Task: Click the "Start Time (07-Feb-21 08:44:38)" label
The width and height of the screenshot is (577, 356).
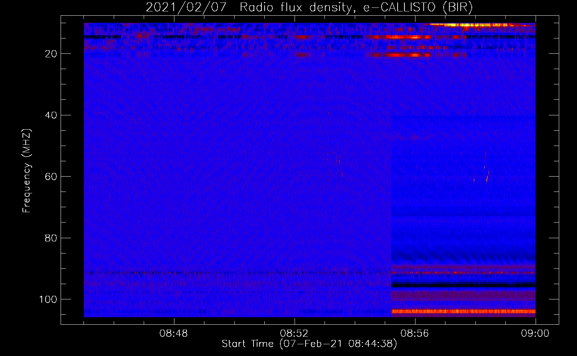Action: coord(309,344)
